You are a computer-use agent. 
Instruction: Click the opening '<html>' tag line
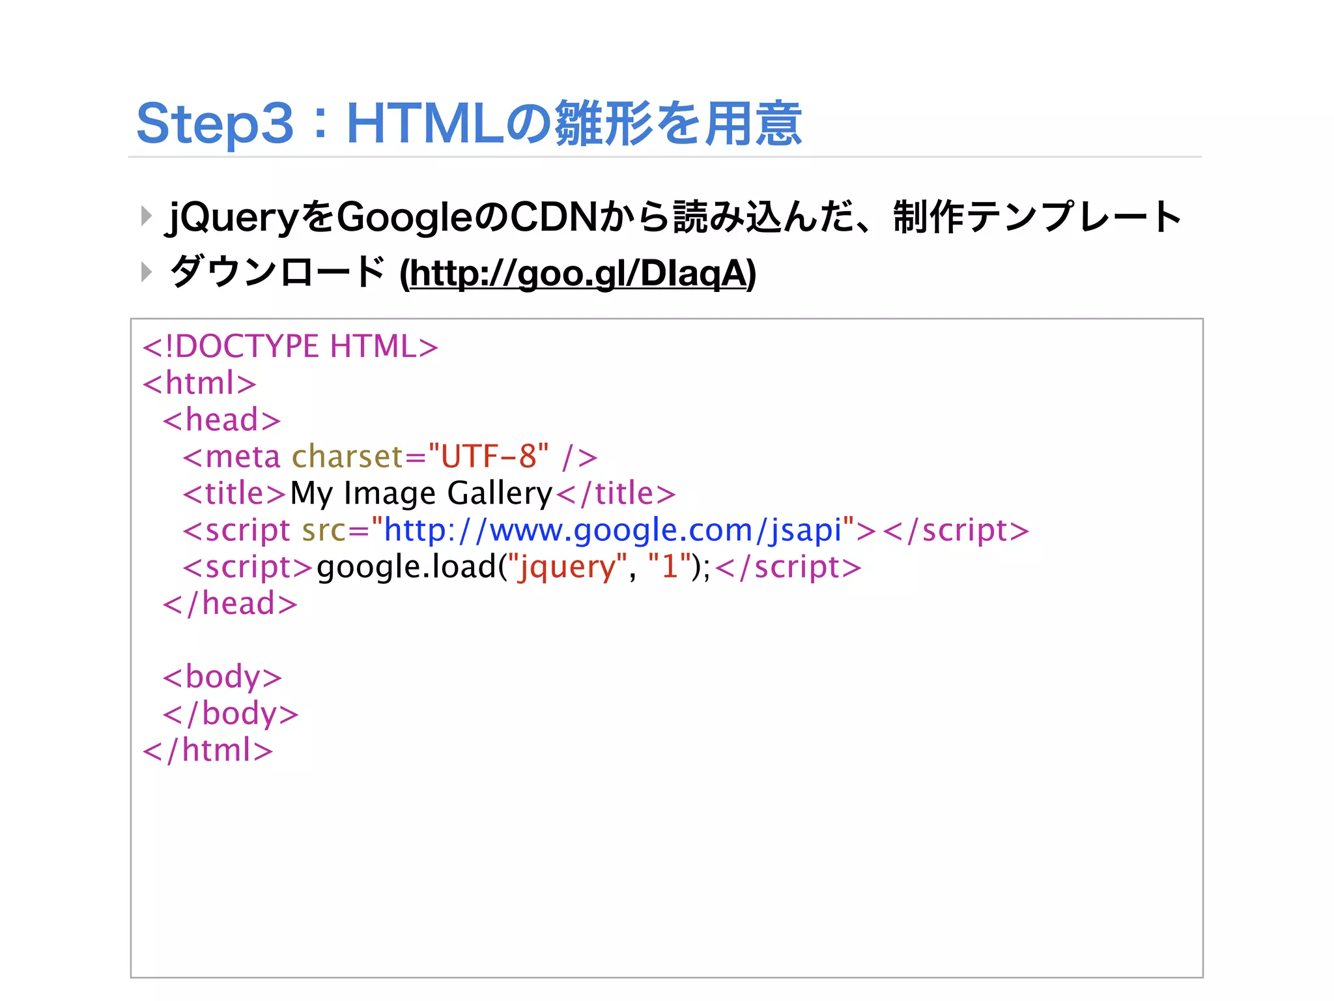tap(199, 383)
